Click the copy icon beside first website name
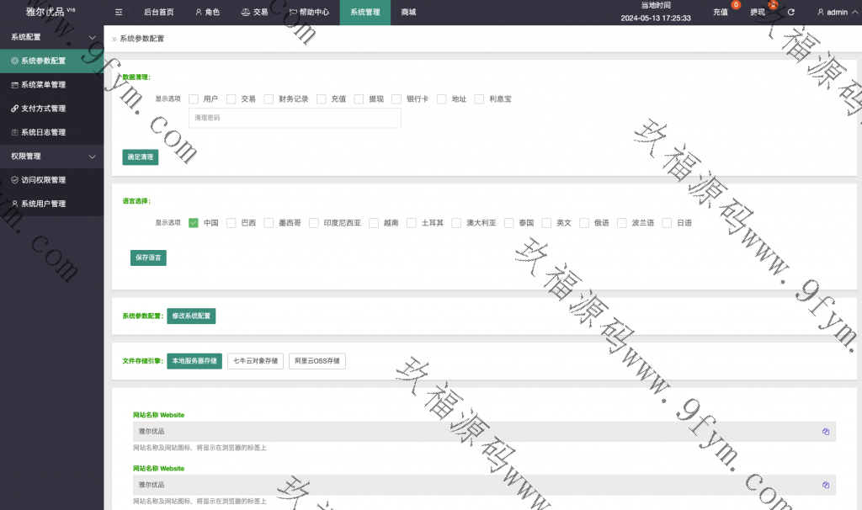The image size is (862, 510). (826, 431)
